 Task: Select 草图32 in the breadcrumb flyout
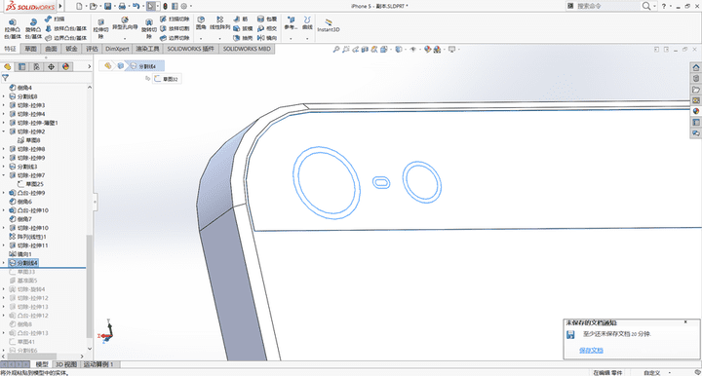[166, 79]
